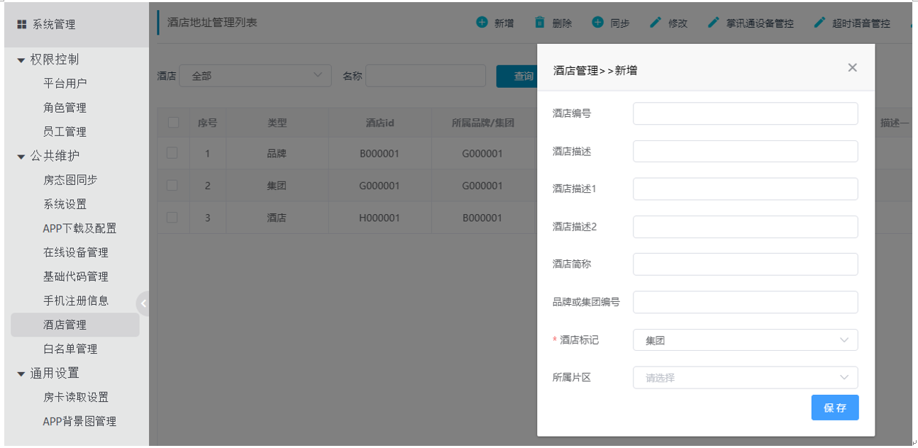Click the 同步 sync icon
Viewport: 918px width, 448px height.
click(598, 23)
